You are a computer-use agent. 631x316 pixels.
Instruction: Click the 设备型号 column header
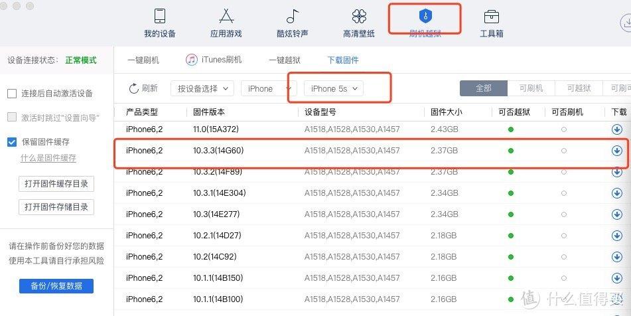(x=320, y=112)
